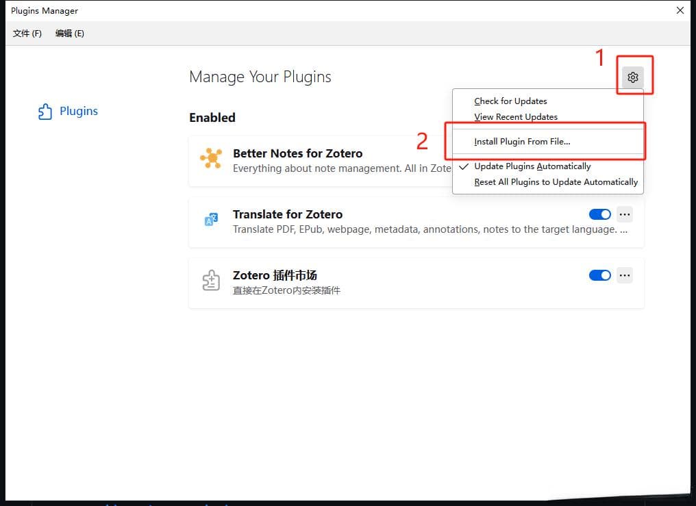Viewport: 696px width, 506px height.
Task: Click the Everything about note management description
Action: click(x=342, y=168)
